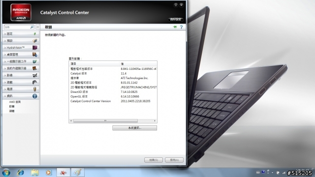This screenshot has width=315, height=177.
Task: Click the paint palette taskbar icon
Action: point(78,173)
